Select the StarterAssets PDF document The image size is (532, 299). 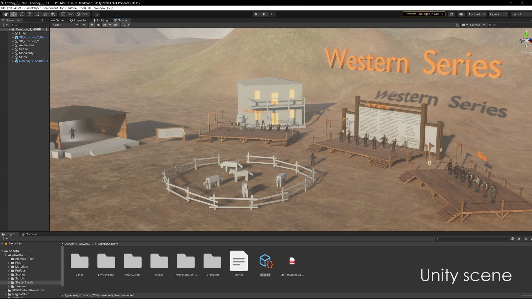pyautogui.click(x=292, y=265)
